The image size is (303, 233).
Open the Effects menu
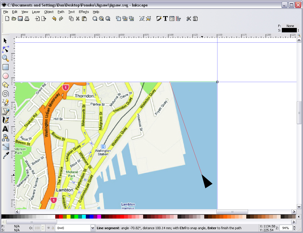(x=83, y=12)
